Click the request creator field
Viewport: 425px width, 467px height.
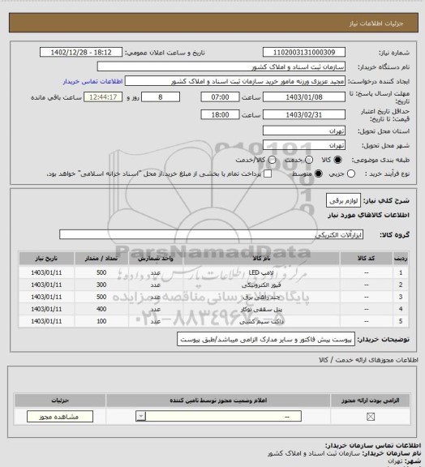235,81
